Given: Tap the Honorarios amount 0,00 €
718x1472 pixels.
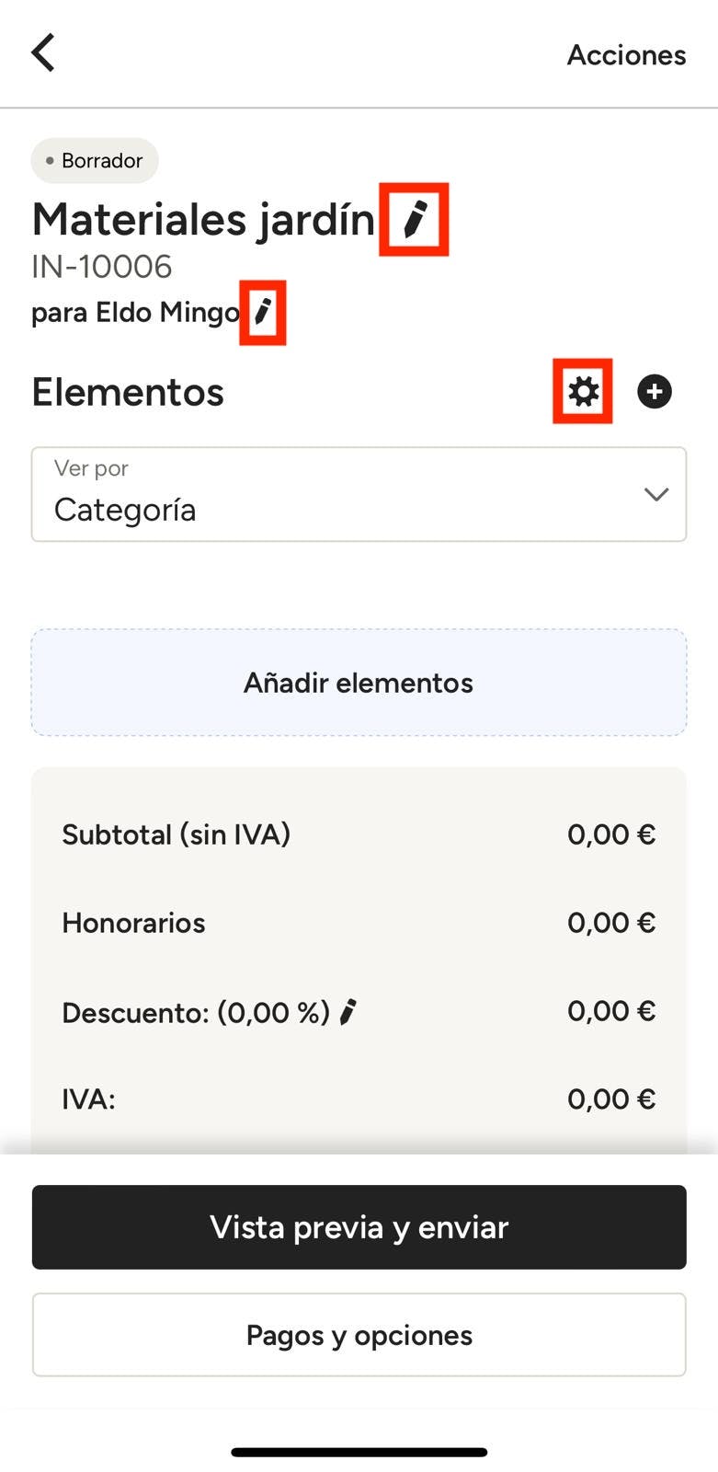Looking at the screenshot, I should [610, 923].
